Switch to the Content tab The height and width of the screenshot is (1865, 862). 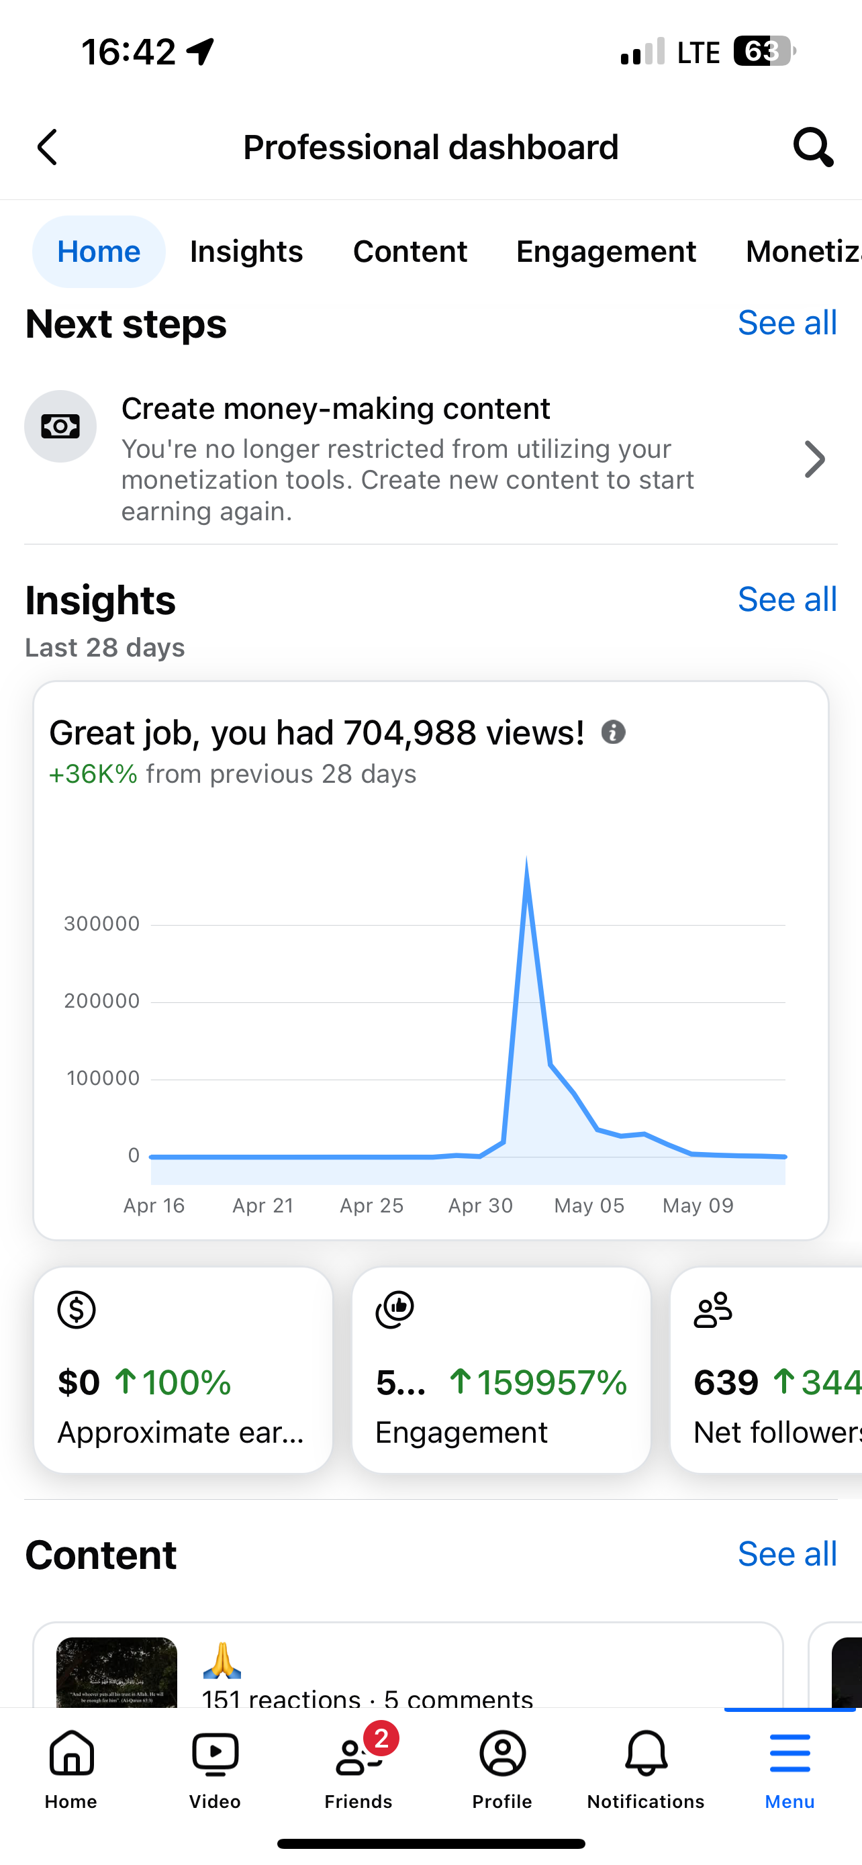[410, 251]
